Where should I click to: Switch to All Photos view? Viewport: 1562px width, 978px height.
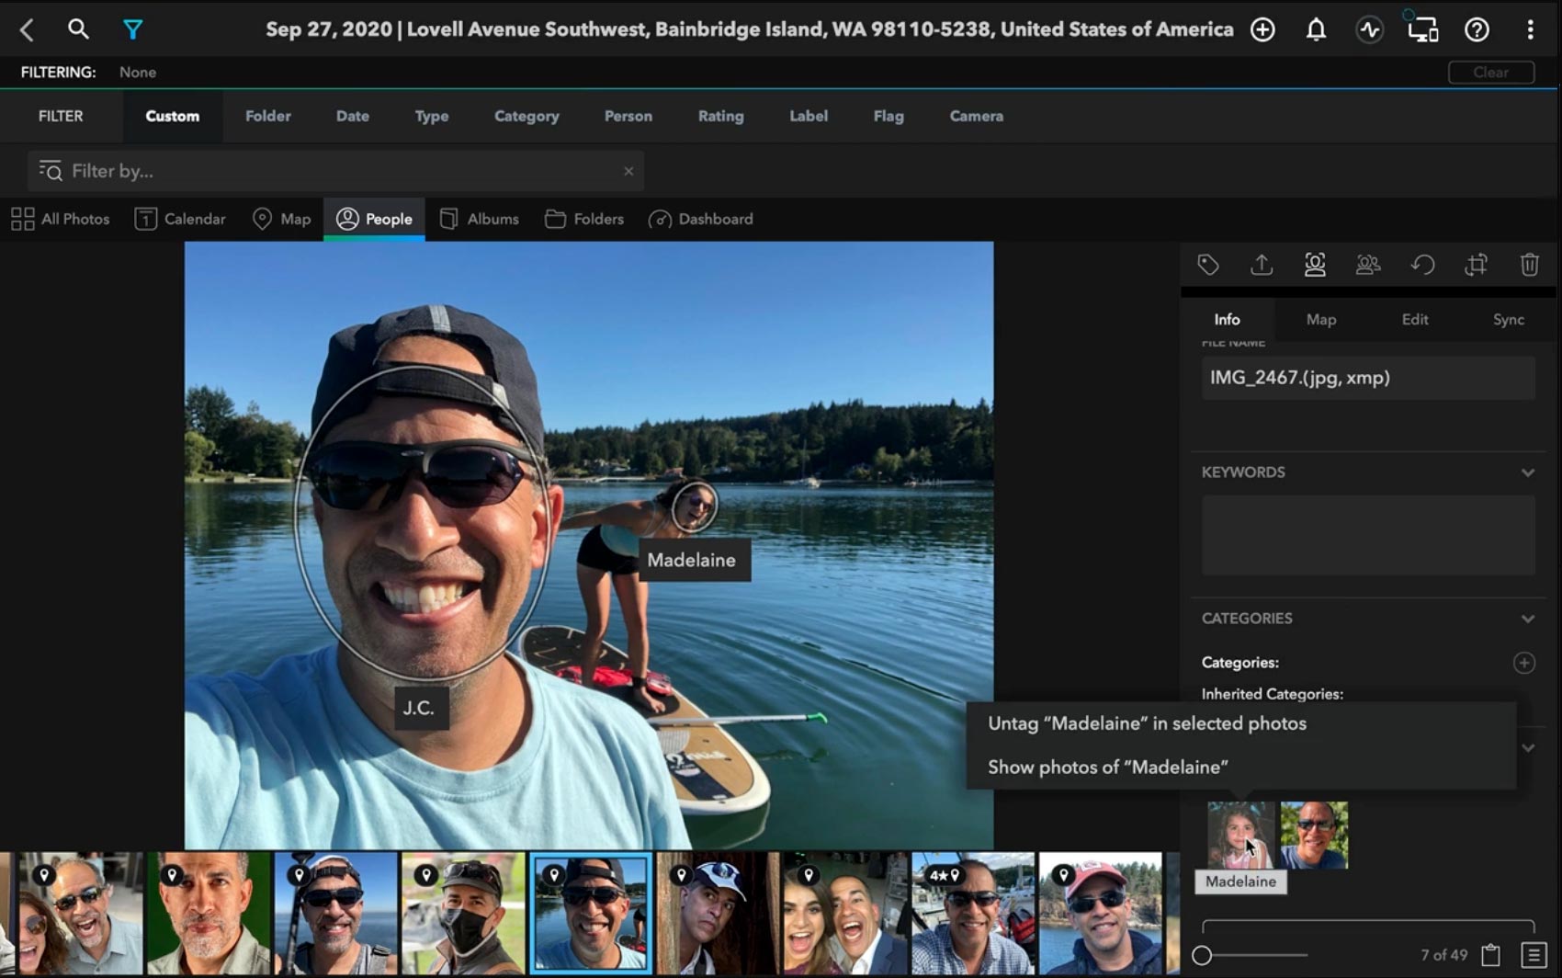click(x=60, y=219)
